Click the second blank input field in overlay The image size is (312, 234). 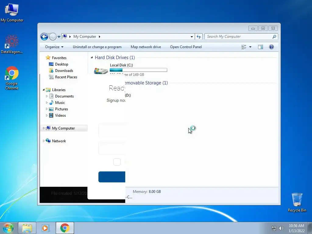click(112, 148)
